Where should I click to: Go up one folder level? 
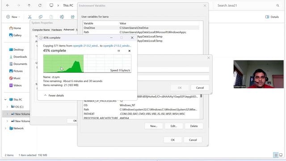(x=29, y=5)
